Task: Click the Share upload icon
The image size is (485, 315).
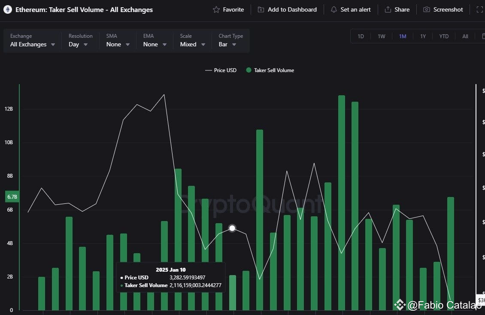Action: pos(388,9)
